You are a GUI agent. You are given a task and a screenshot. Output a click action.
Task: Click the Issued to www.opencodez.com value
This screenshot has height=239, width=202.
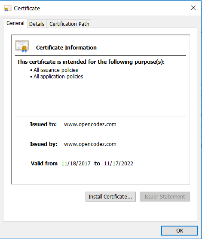[90, 124]
